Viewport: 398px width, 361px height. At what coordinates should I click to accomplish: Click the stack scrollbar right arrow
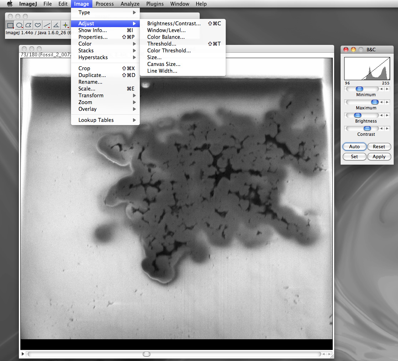coord(329,354)
